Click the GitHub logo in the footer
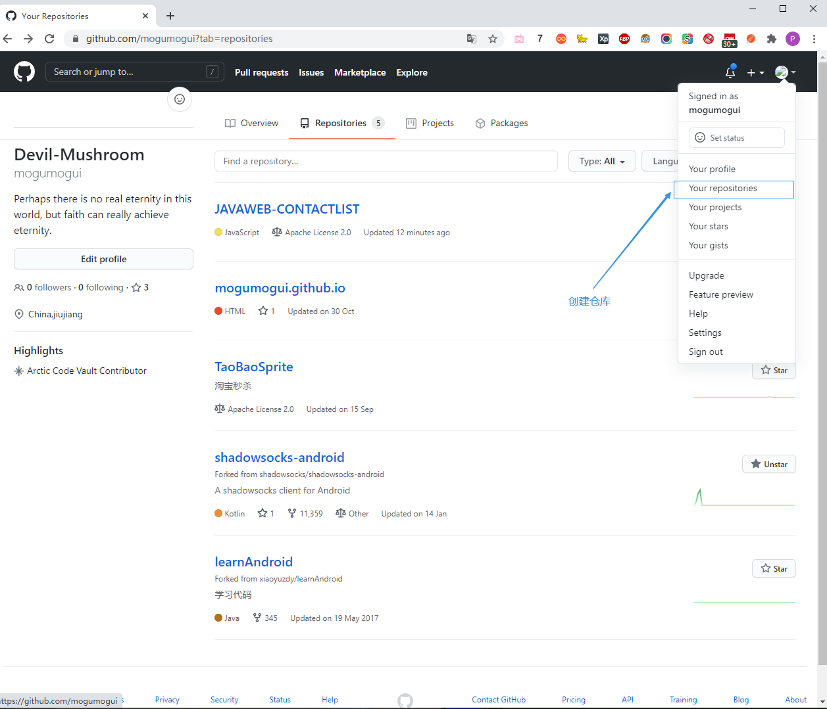 pyautogui.click(x=405, y=700)
